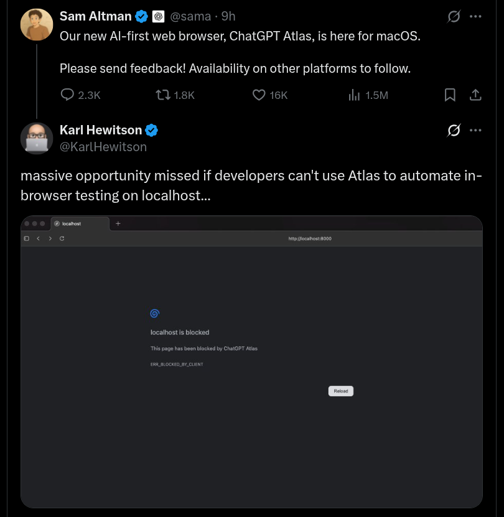Image resolution: width=504 pixels, height=517 pixels.
Task: Open Karl Hewitson's profile picture
Action: click(37, 138)
